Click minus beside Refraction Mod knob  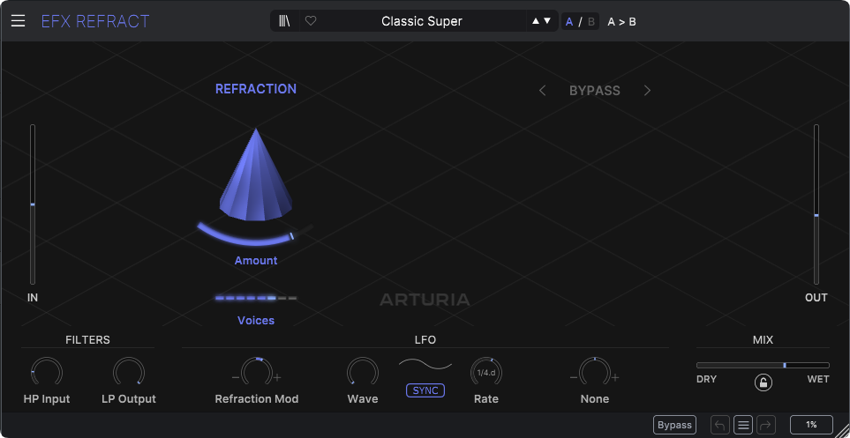point(236,377)
